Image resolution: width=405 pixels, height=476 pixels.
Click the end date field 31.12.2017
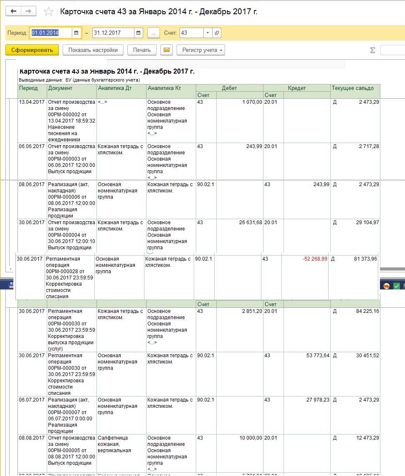113,33
